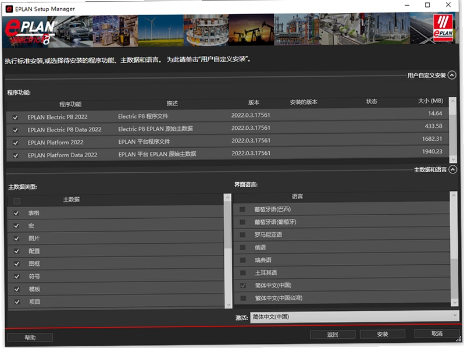Screen dimensions: 464x348
Task: Collapse the 主数据和语言 section
Action: pyautogui.click(x=453, y=169)
